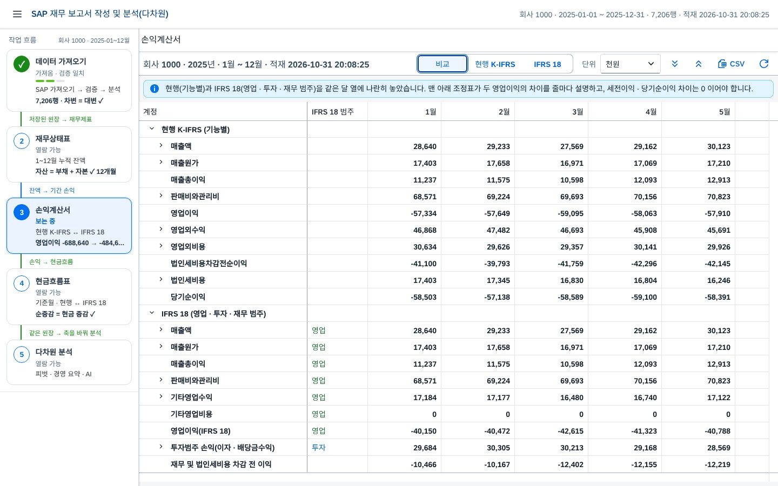Click the blue info icon in the notice banner

click(x=155, y=89)
